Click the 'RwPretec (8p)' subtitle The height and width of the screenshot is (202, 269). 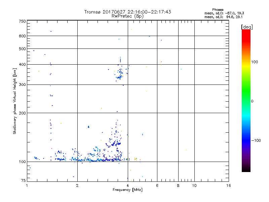coord(127,16)
